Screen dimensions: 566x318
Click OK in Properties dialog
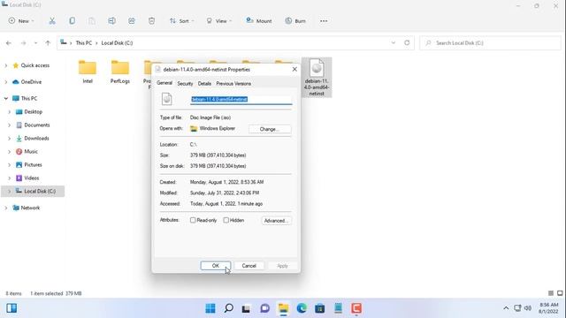[216, 266]
